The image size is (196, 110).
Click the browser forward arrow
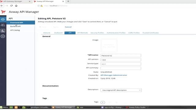tap(7, 6)
